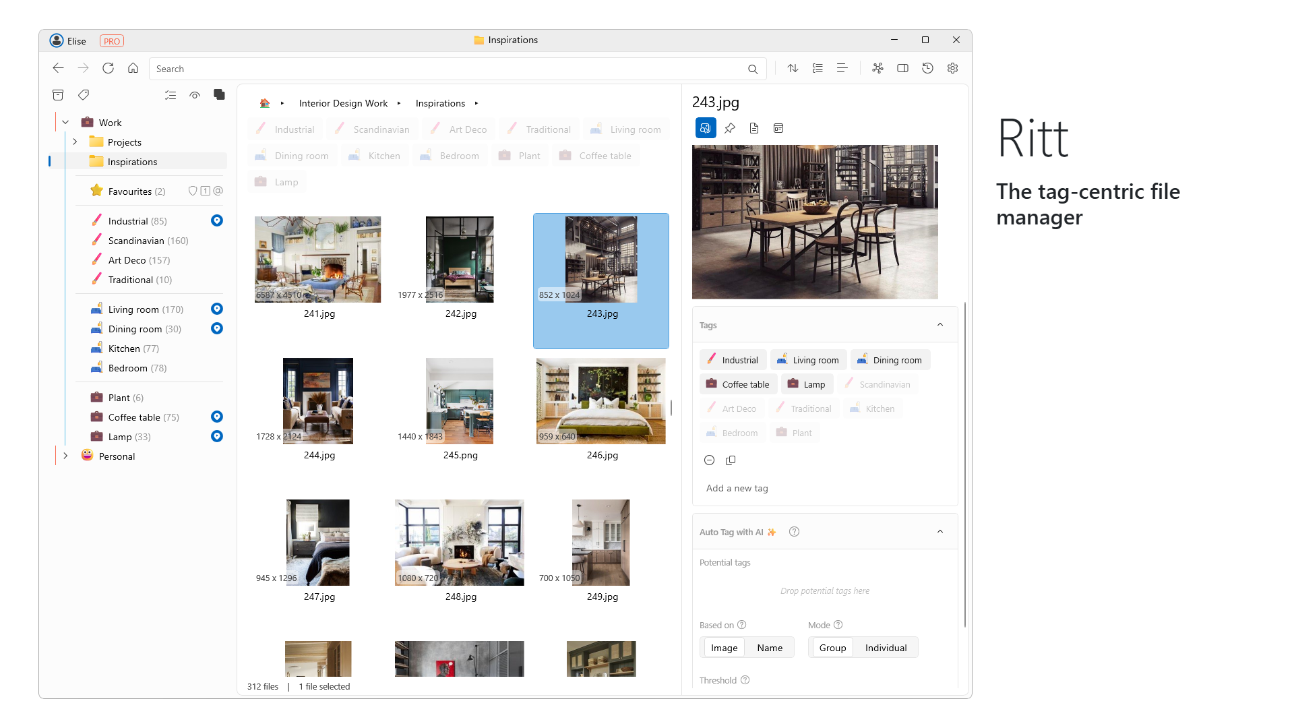Select Individual mode option

886,648
